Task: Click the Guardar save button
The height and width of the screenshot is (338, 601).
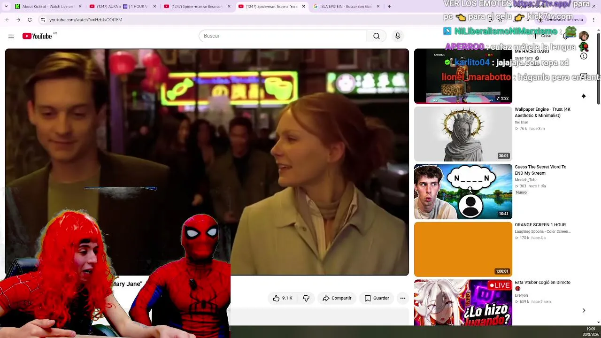Action: tap(377, 298)
